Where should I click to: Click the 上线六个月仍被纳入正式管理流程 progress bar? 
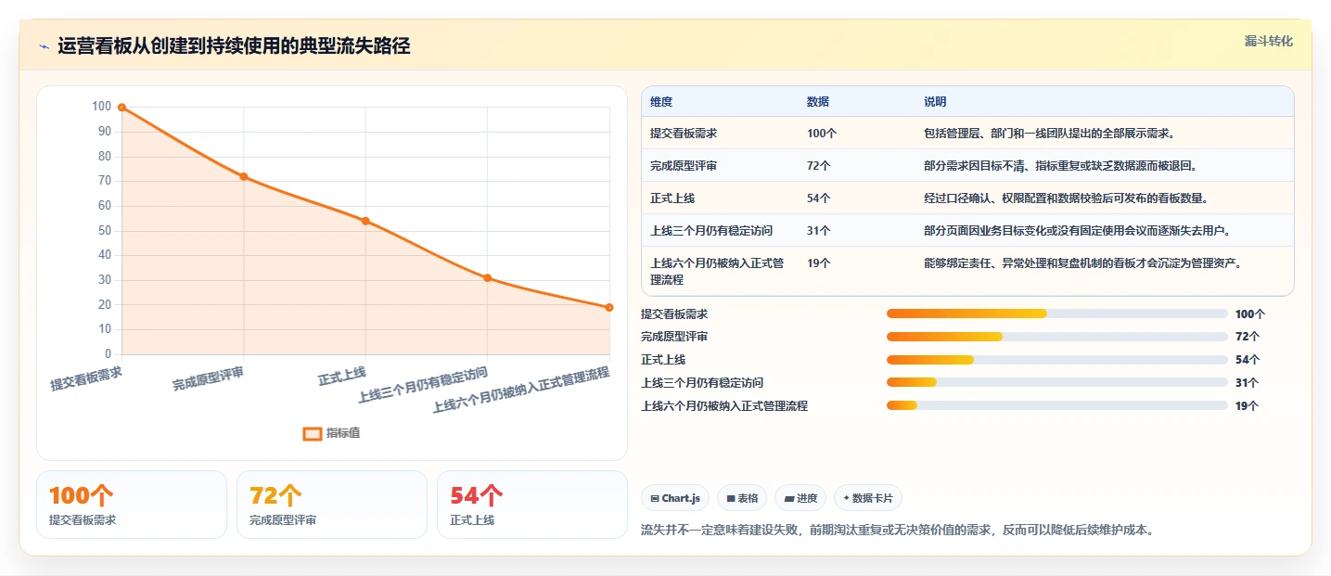point(1057,405)
